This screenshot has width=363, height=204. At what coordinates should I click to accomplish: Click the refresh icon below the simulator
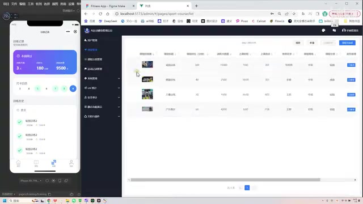click(x=47, y=181)
